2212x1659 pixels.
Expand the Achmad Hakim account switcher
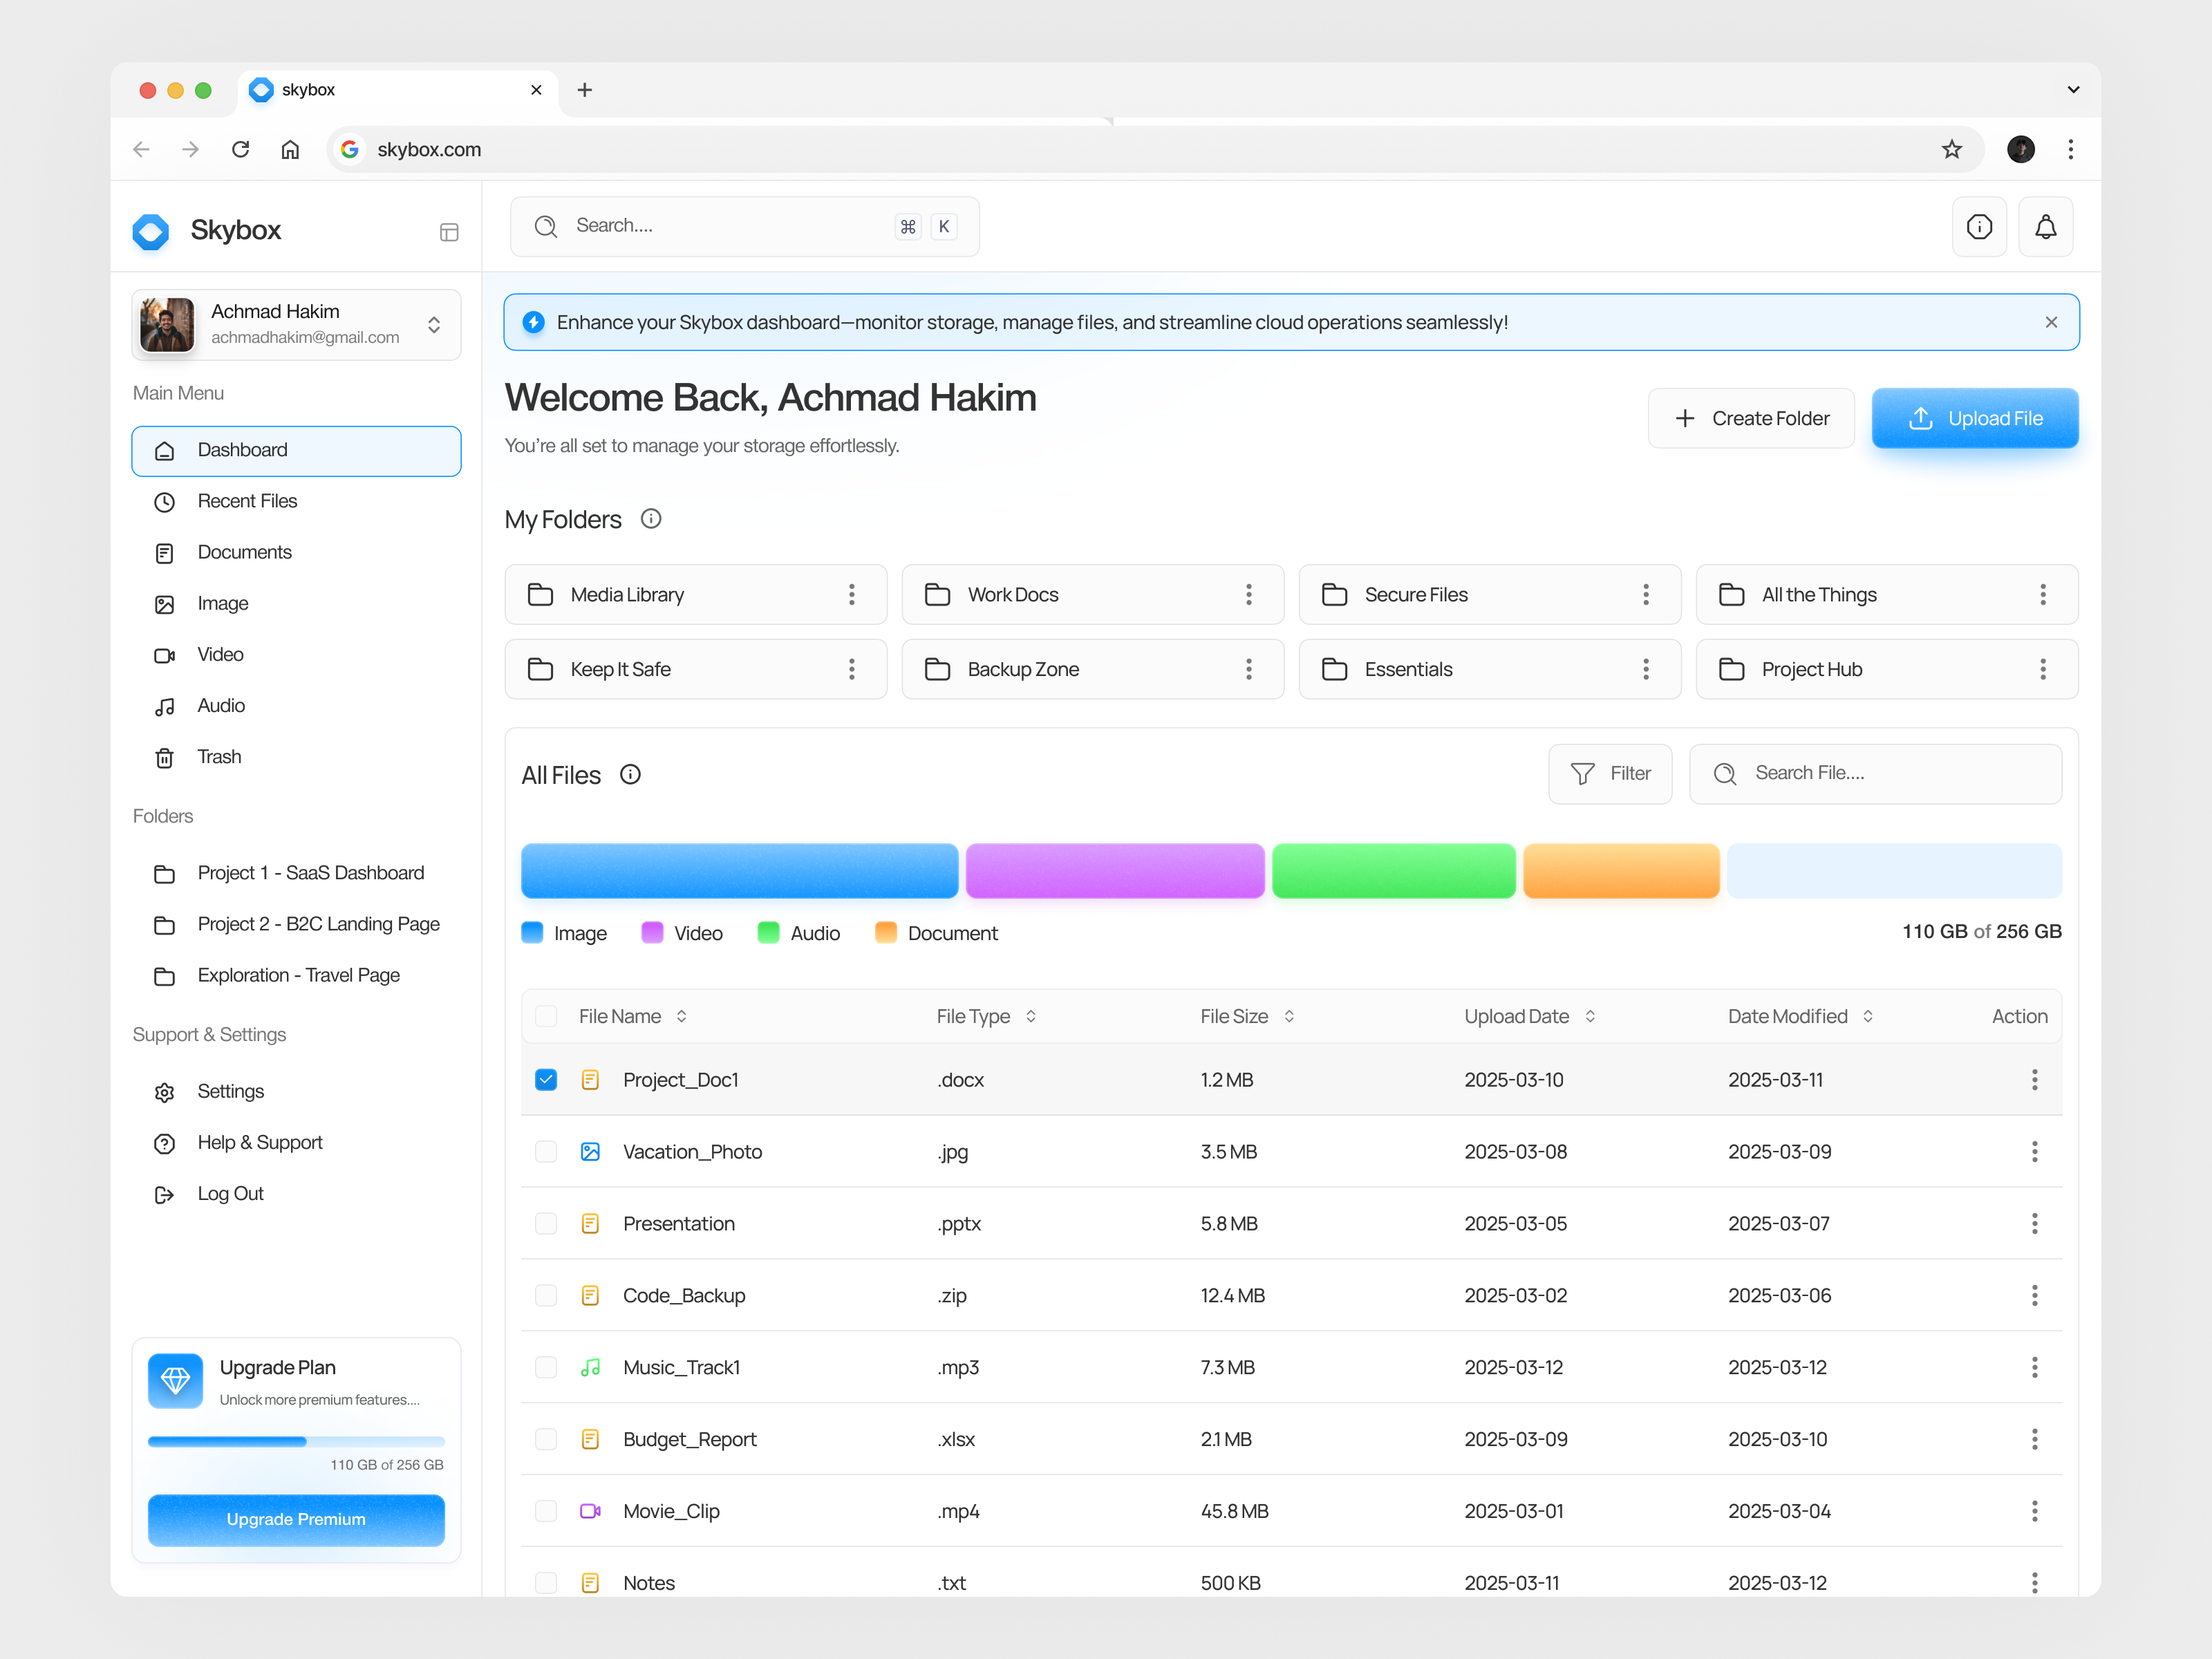434,324
